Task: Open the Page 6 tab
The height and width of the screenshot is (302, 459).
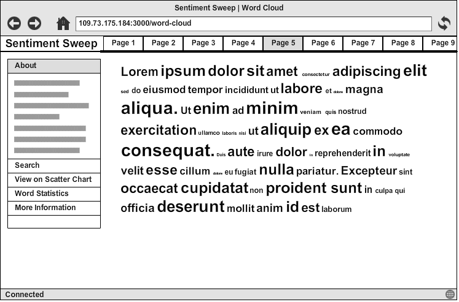Action: coord(323,43)
